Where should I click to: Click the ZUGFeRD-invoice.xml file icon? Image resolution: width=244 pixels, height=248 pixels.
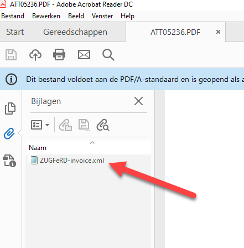tap(34, 160)
